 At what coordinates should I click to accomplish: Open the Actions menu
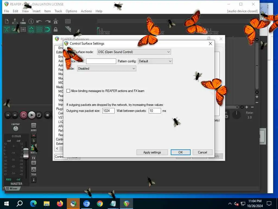pyautogui.click(x=86, y=11)
